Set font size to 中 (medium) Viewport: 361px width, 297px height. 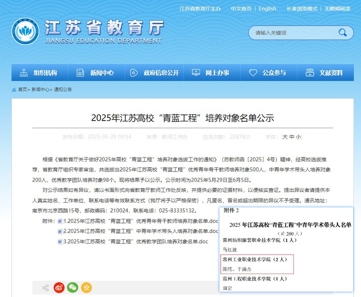[x=291, y=137]
